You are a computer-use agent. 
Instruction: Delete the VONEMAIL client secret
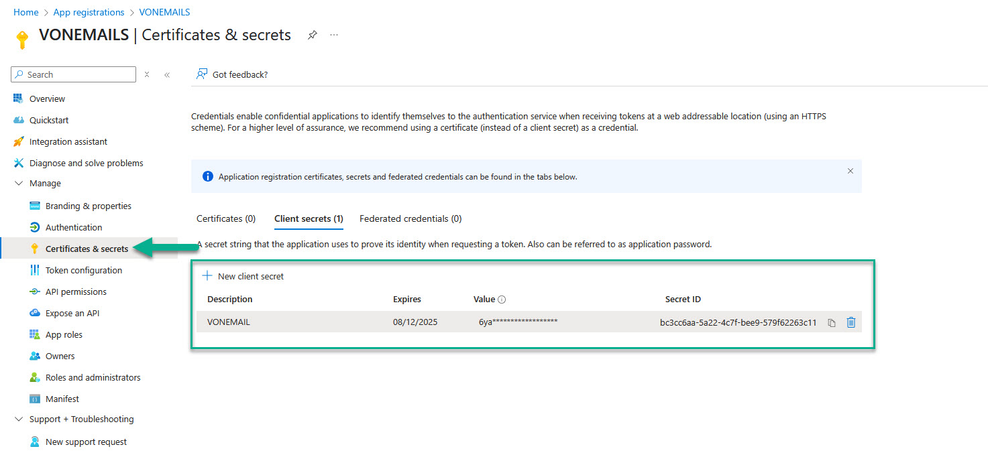pos(851,322)
